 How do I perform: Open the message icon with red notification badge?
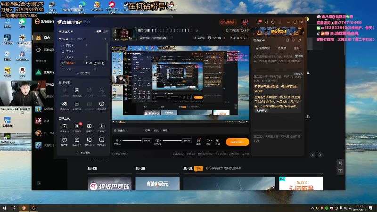tap(258, 22)
